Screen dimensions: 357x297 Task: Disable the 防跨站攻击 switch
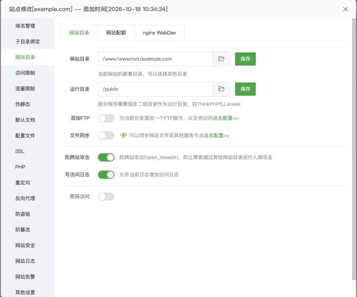[106, 157]
